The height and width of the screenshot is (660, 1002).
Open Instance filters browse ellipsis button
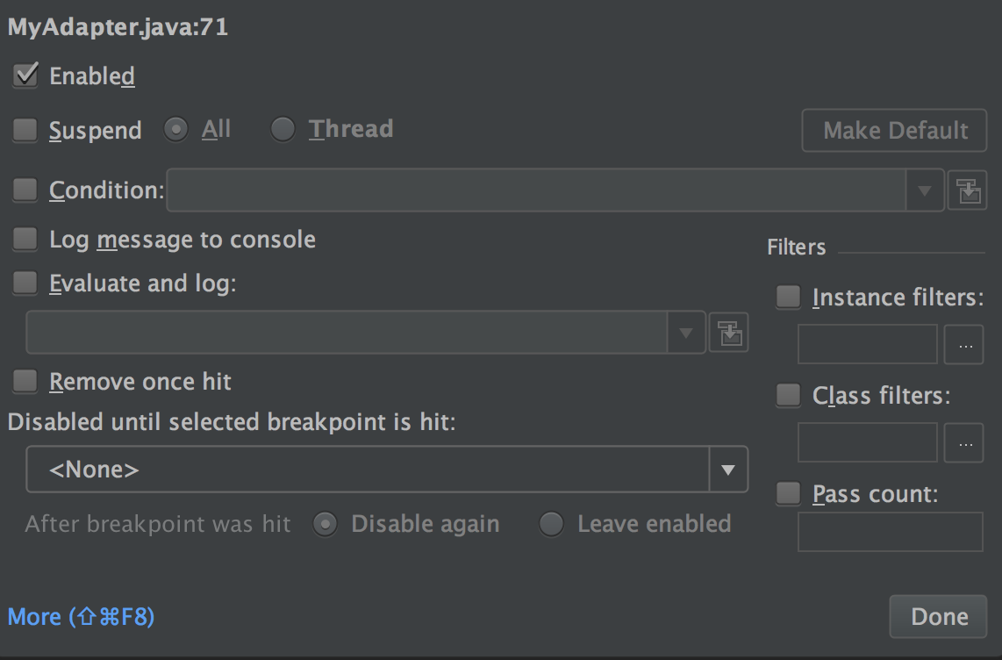coord(963,345)
